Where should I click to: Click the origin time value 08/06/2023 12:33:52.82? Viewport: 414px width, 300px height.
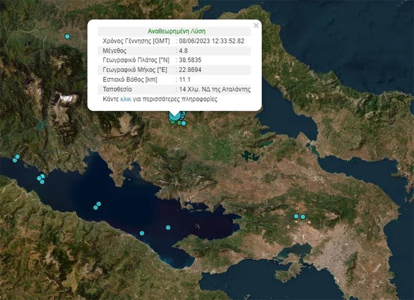click(x=214, y=41)
